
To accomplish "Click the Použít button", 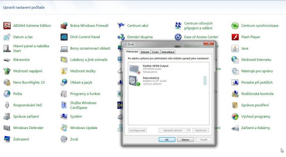I will click(x=204, y=140).
